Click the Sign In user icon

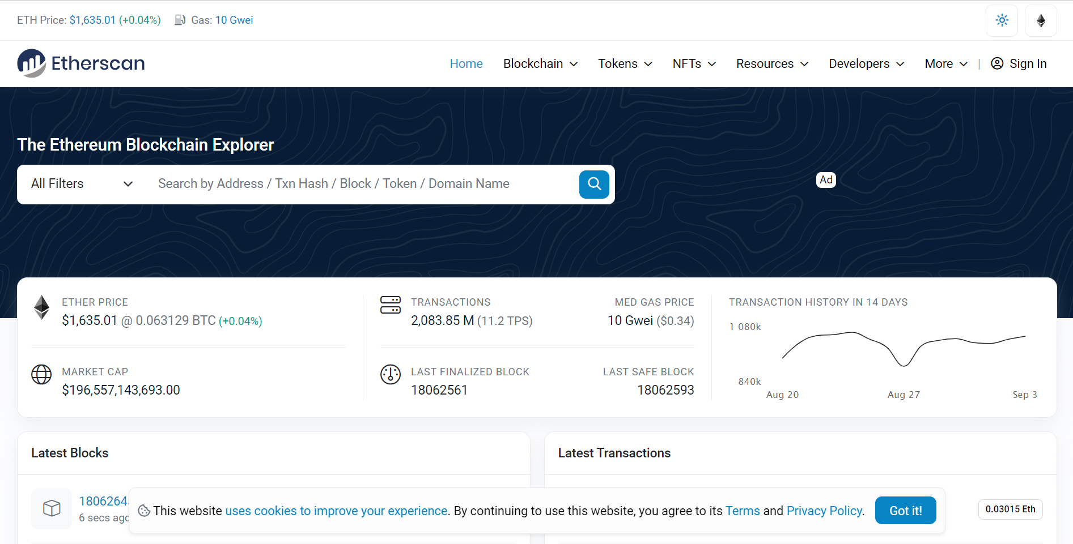point(997,63)
